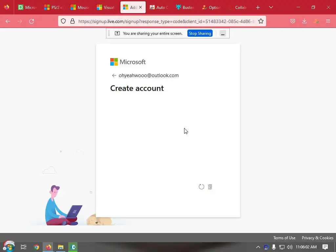Viewport: 336px width, 252px height.
Task: Switch to the Collab tab
Action: click(x=238, y=7)
